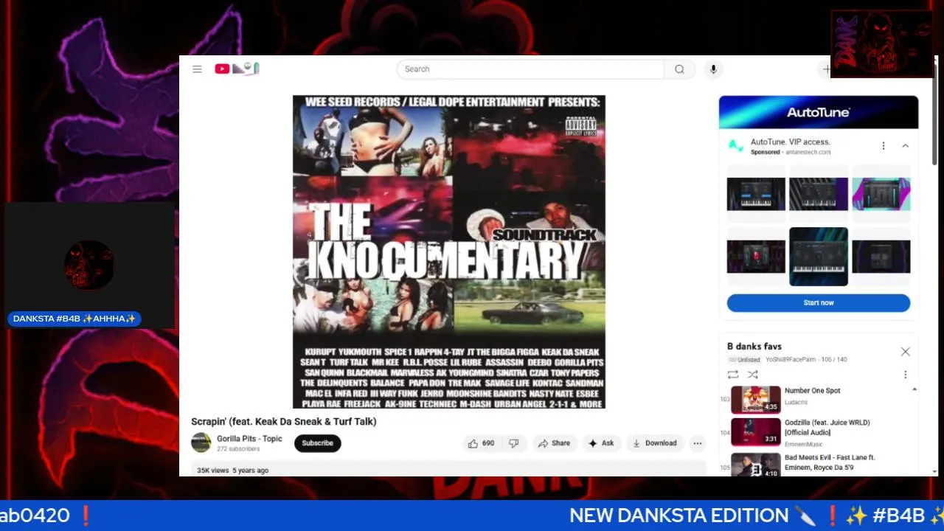Like the video with thumbs up (690)

(481, 443)
